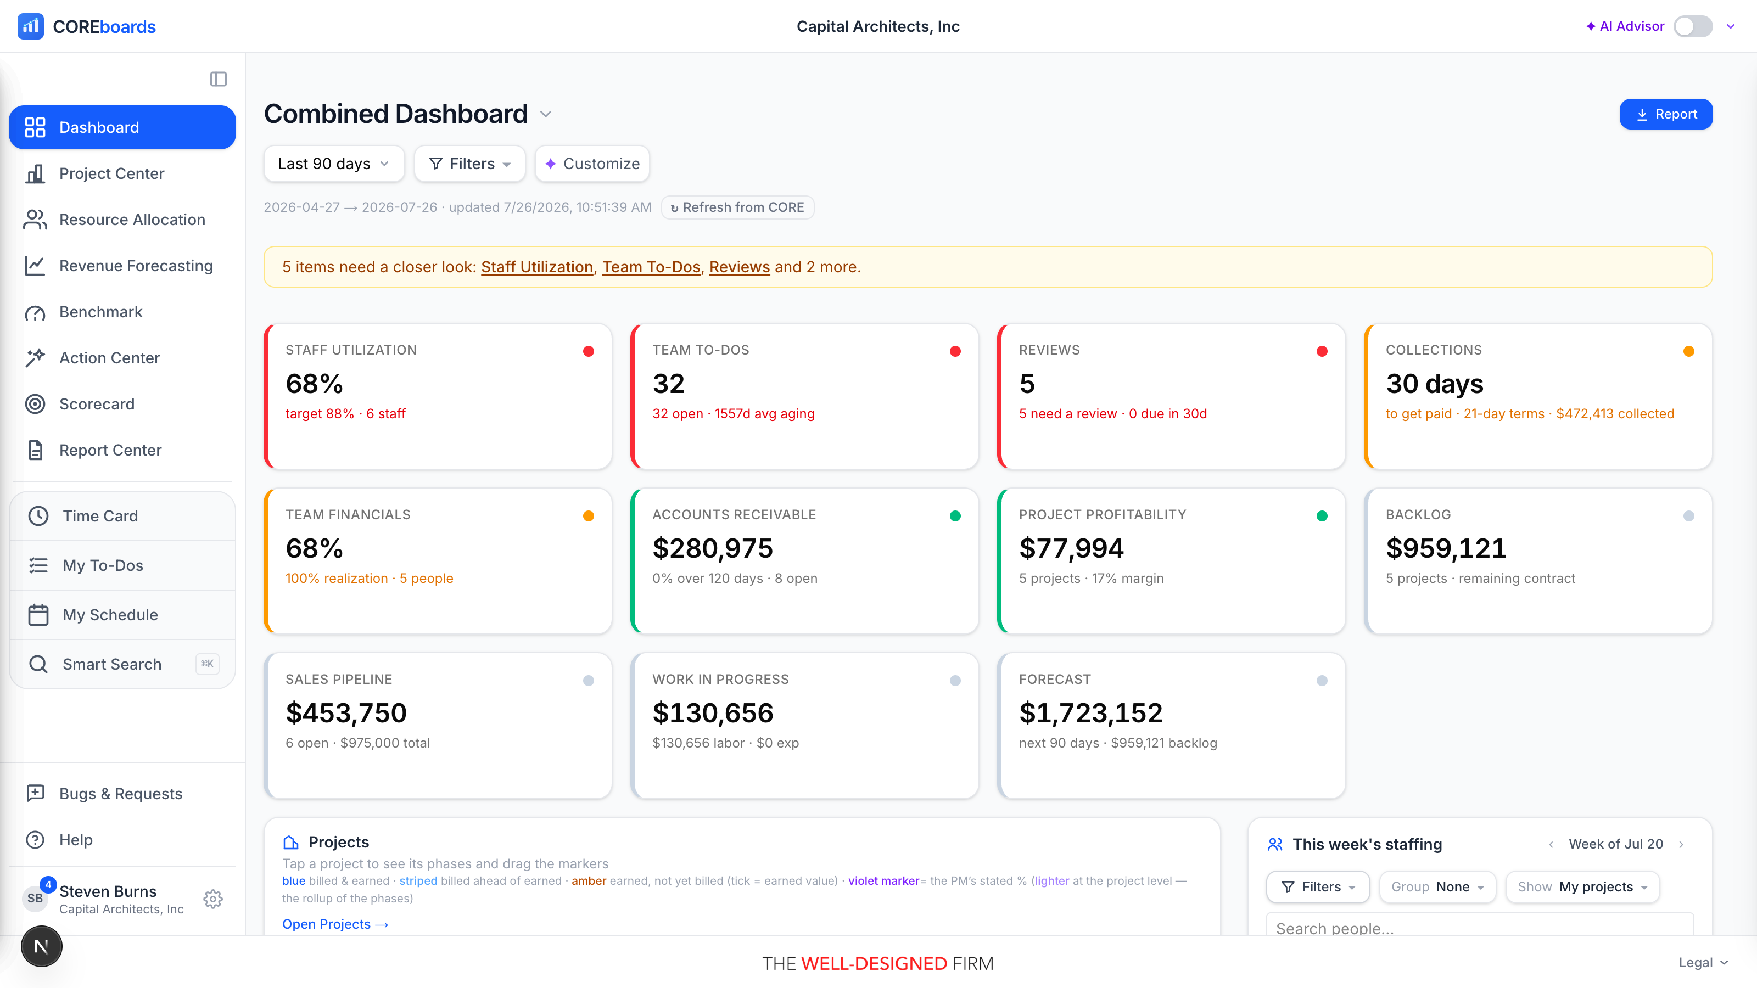Open the Group None dropdown
Viewport: 1757px width, 988px height.
(1437, 887)
